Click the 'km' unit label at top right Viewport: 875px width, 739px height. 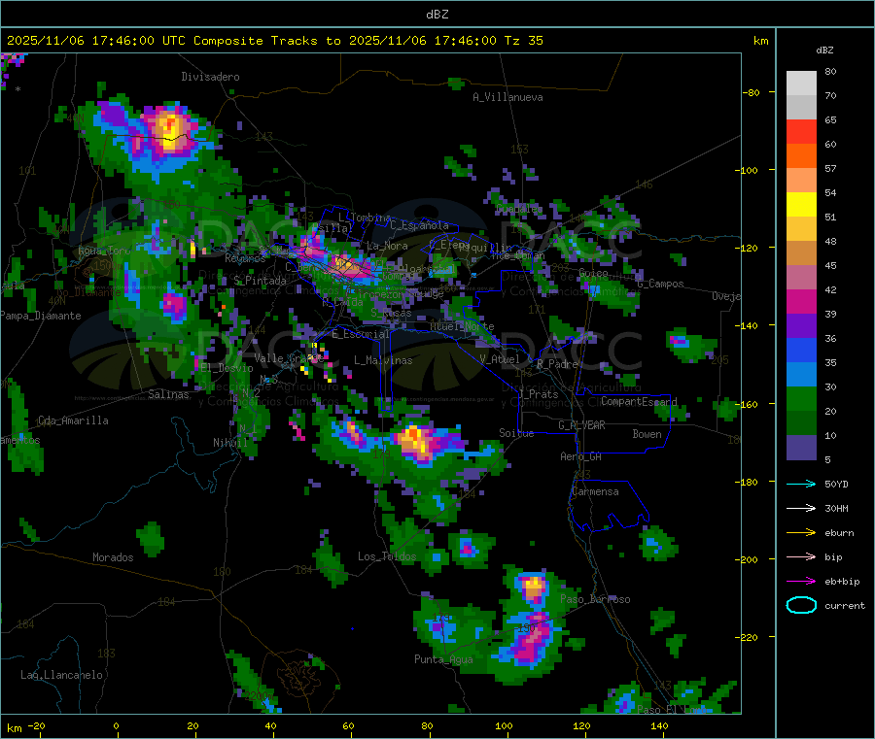click(x=760, y=41)
